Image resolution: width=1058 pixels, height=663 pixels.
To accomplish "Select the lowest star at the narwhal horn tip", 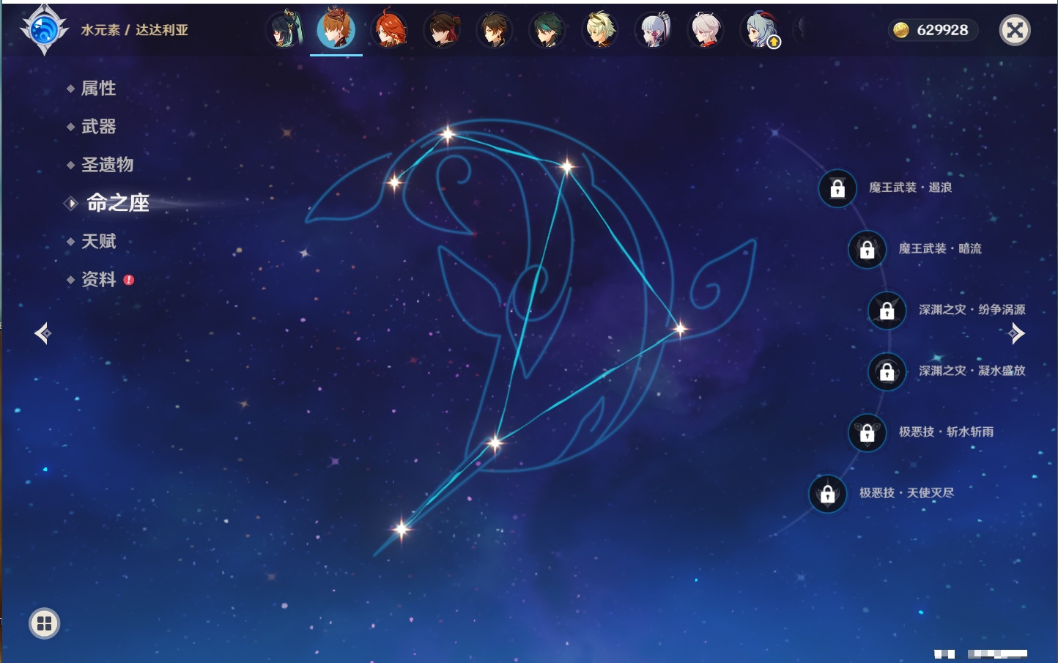I will (401, 528).
